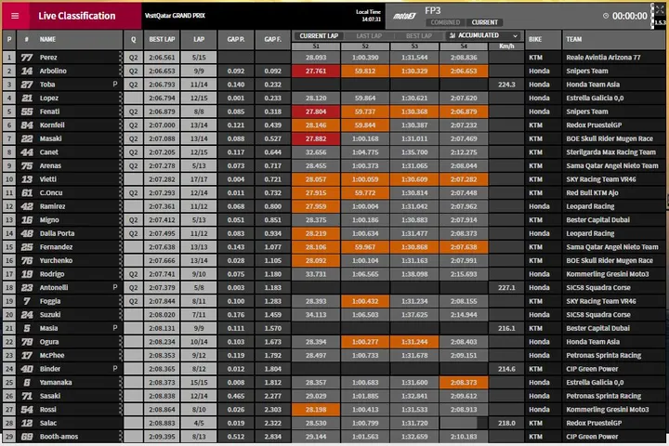Switch to the CURRENT session view
669x446 pixels.
[484, 22]
